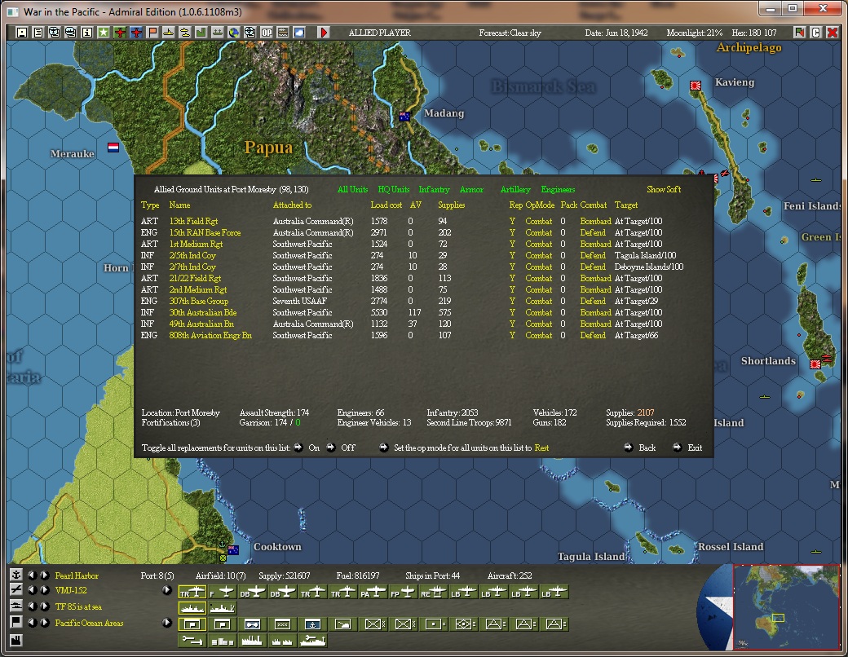Go to next air group after VMJ-152
Viewport: 848px width, 657px height.
pyautogui.click(x=45, y=590)
